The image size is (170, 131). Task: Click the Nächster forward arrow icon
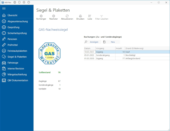point(54,16)
